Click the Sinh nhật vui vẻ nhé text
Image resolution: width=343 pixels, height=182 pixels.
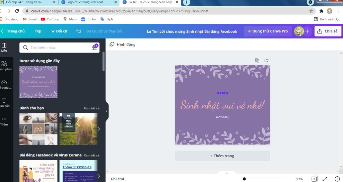222,105
